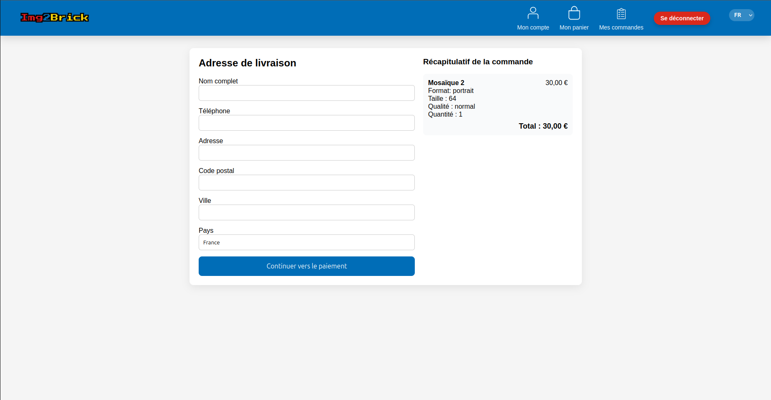Focus the Nom complet input field
The height and width of the screenshot is (400, 771).
point(306,93)
